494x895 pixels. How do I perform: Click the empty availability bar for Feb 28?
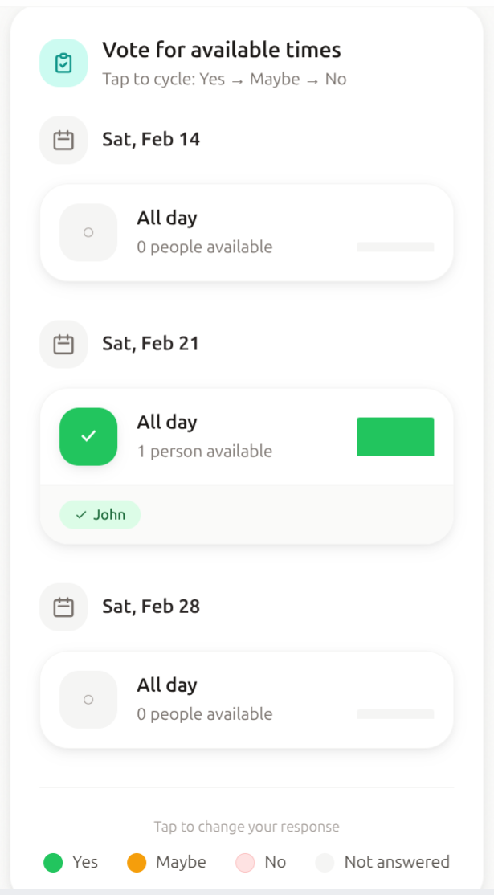[x=395, y=713]
